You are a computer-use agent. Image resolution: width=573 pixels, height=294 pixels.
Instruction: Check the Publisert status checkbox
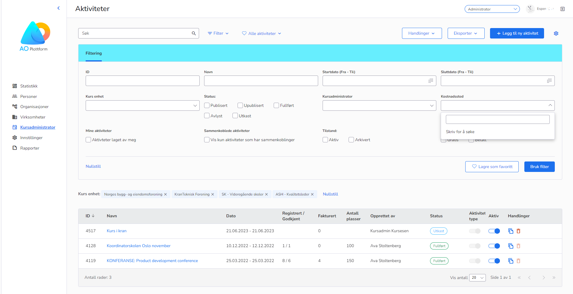[x=207, y=105]
